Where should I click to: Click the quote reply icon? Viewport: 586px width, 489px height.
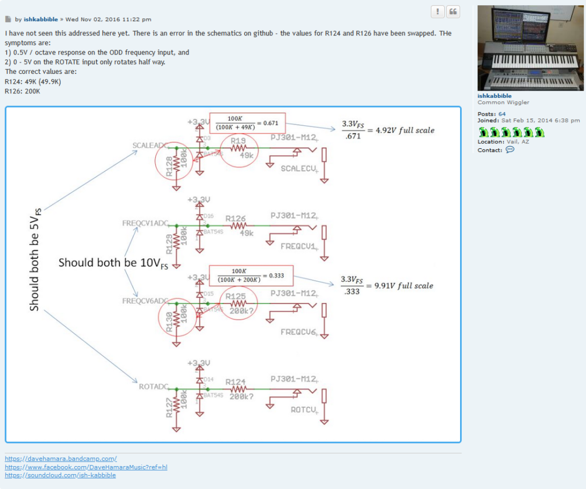click(453, 11)
